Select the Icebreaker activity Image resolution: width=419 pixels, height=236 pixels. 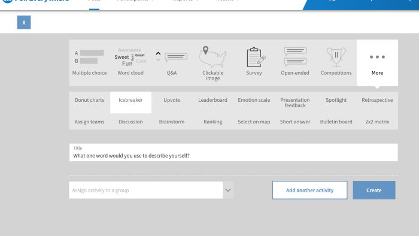click(130, 102)
